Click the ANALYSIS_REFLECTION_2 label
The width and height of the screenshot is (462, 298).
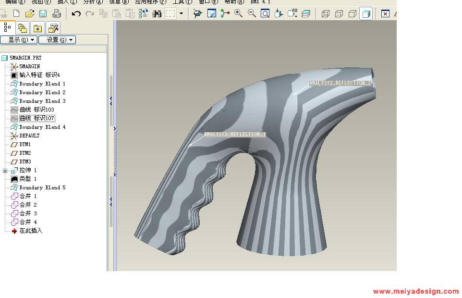point(340,83)
